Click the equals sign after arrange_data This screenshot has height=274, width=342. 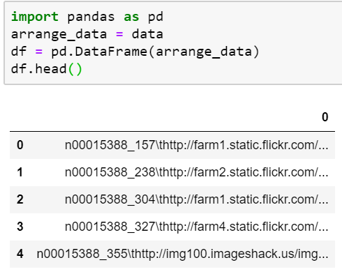[119, 34]
